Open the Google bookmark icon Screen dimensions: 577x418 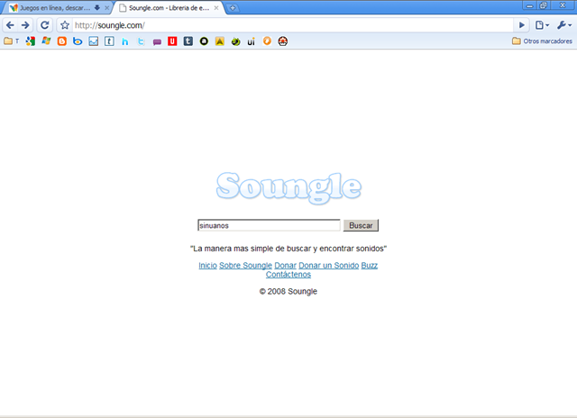(31, 41)
